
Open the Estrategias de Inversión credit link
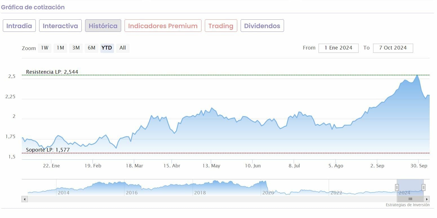tap(407, 205)
